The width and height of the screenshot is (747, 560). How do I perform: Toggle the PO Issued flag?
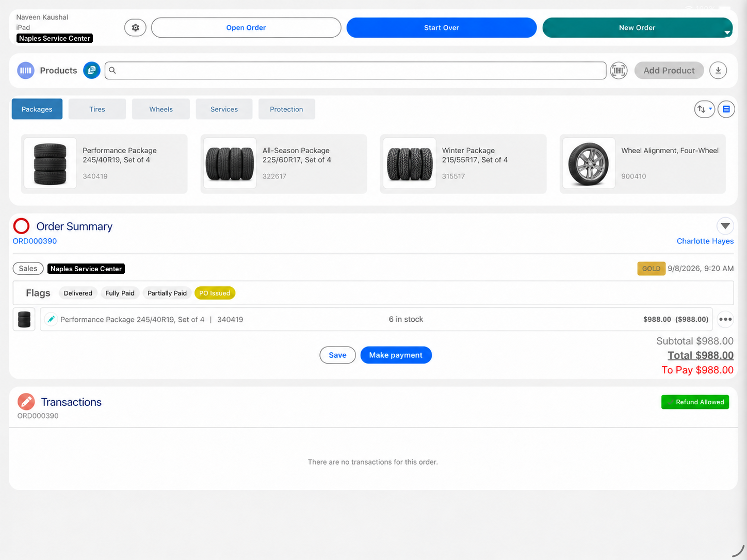(215, 293)
